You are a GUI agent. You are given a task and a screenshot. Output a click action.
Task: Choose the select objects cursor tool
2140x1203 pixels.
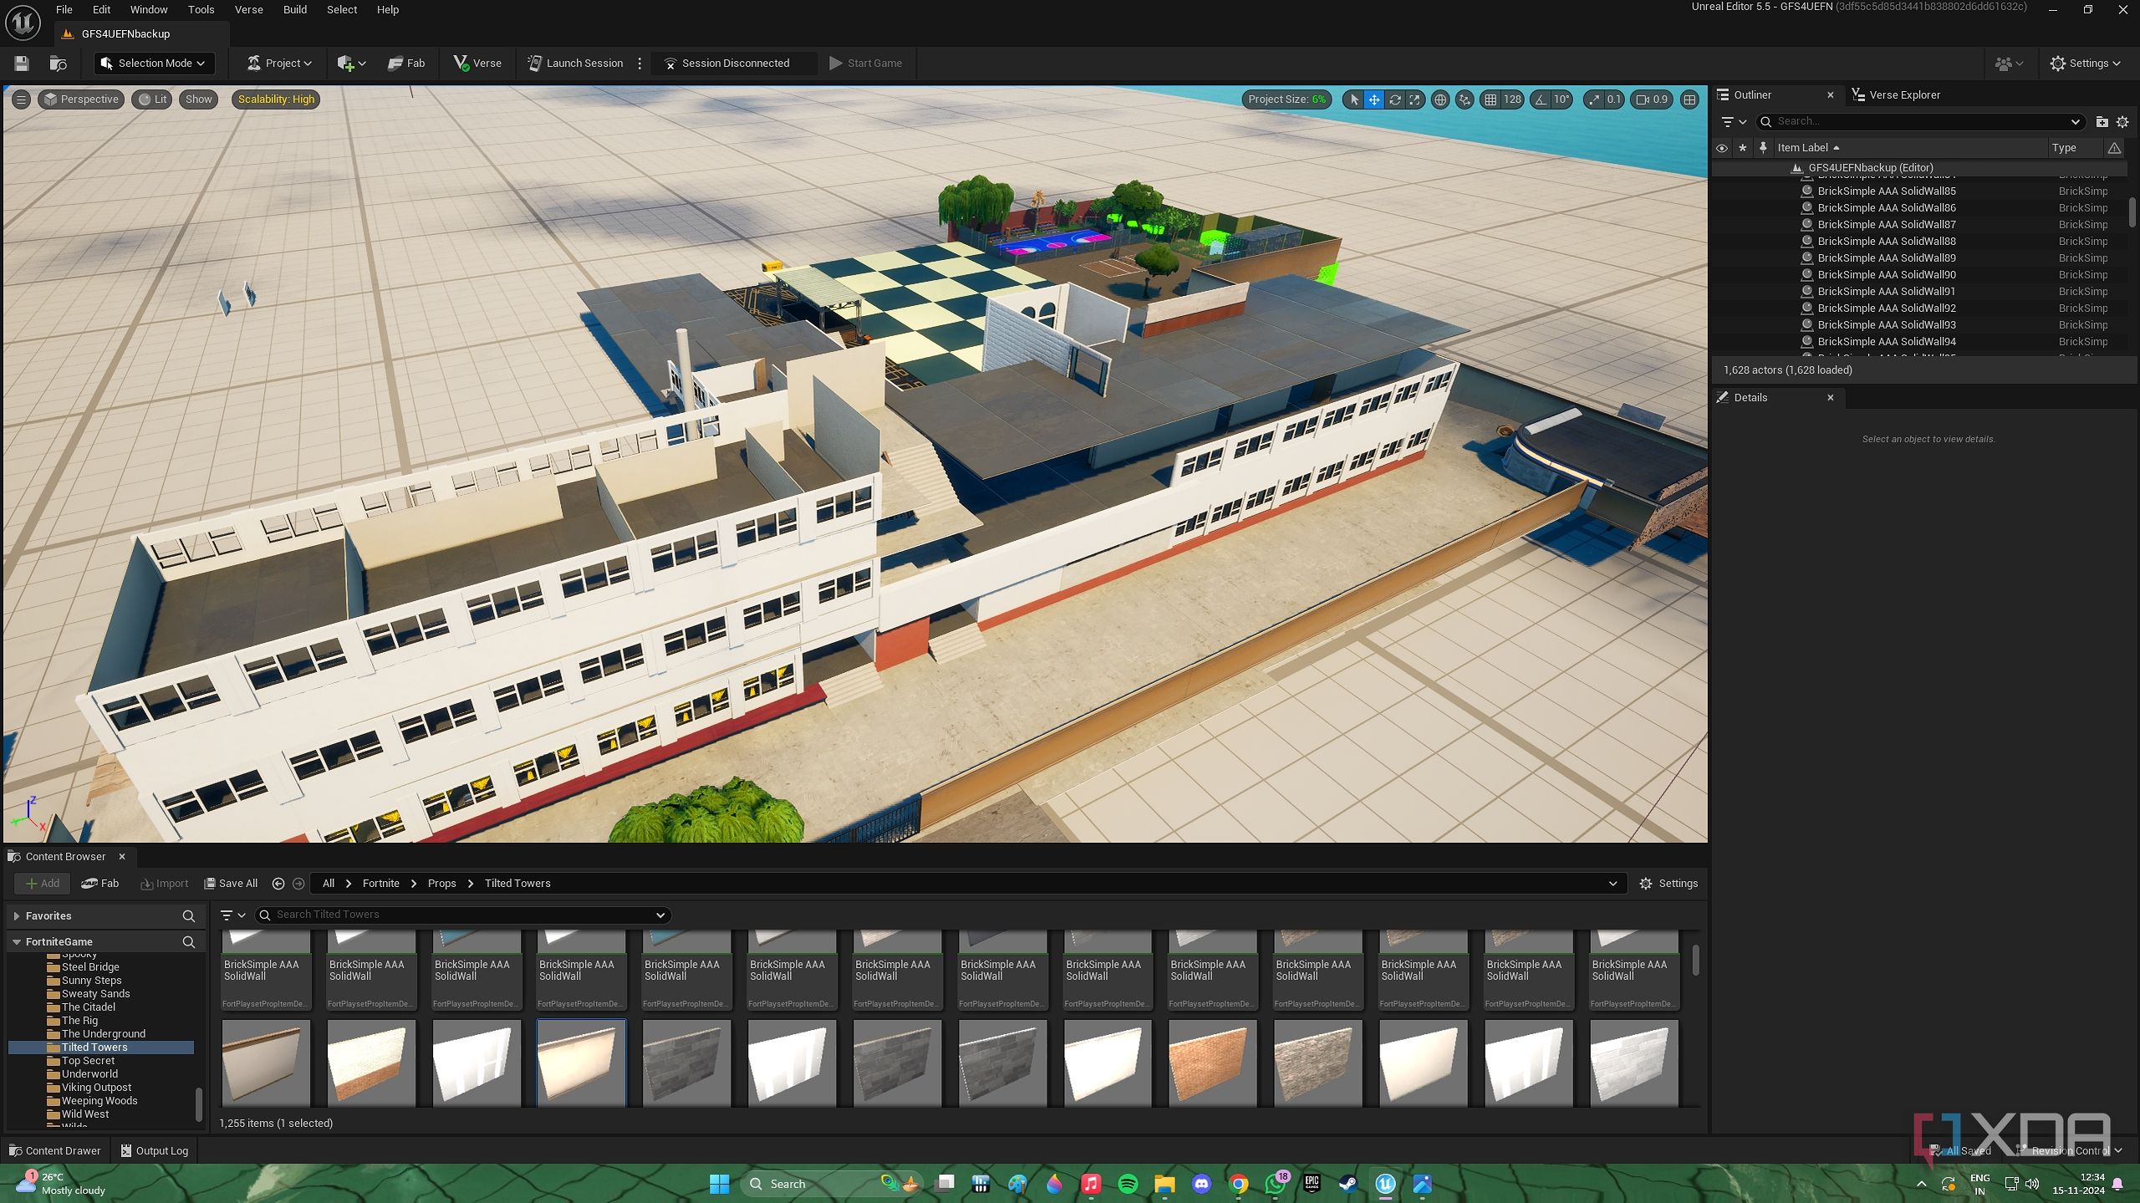click(x=1354, y=99)
